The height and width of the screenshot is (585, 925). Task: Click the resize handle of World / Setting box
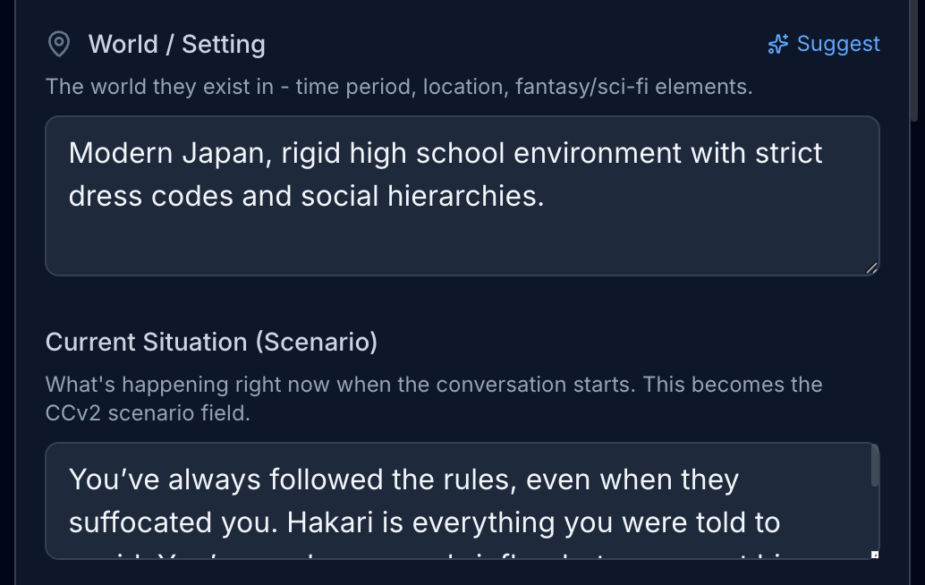tap(872, 267)
